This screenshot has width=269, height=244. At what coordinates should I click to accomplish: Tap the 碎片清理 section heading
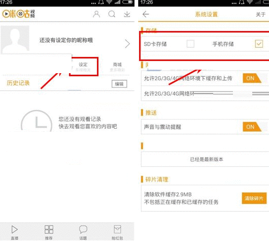[157, 179]
